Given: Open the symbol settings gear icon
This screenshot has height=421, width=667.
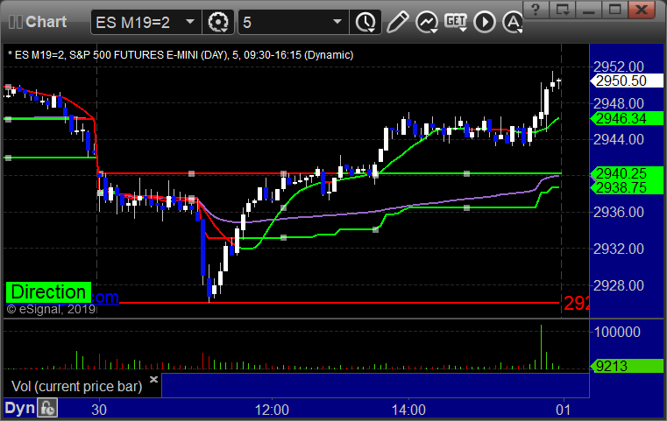Looking at the screenshot, I should [217, 22].
